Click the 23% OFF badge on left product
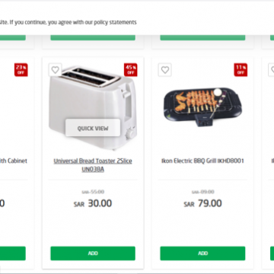274x274 pixels. coord(21,69)
